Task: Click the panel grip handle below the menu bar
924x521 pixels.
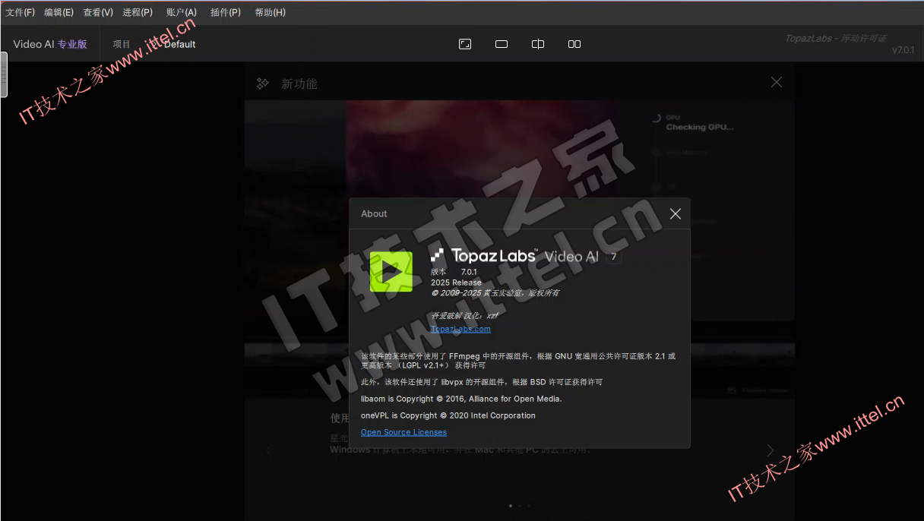Action: (x=4, y=74)
